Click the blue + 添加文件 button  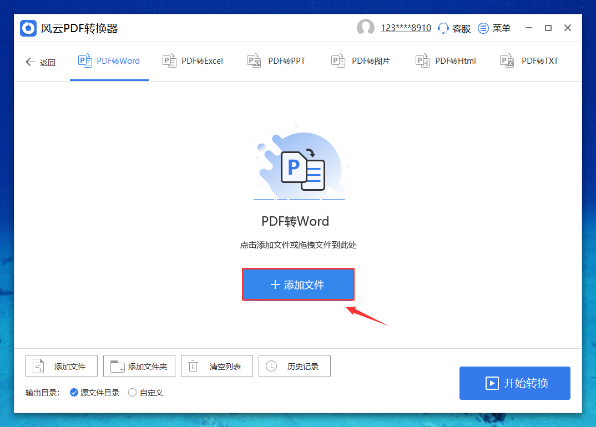(299, 284)
